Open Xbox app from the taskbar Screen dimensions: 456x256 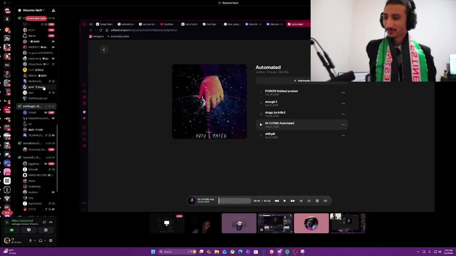(232, 252)
